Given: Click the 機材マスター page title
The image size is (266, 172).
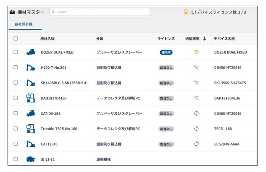Looking at the screenshot, I should (x=31, y=12).
